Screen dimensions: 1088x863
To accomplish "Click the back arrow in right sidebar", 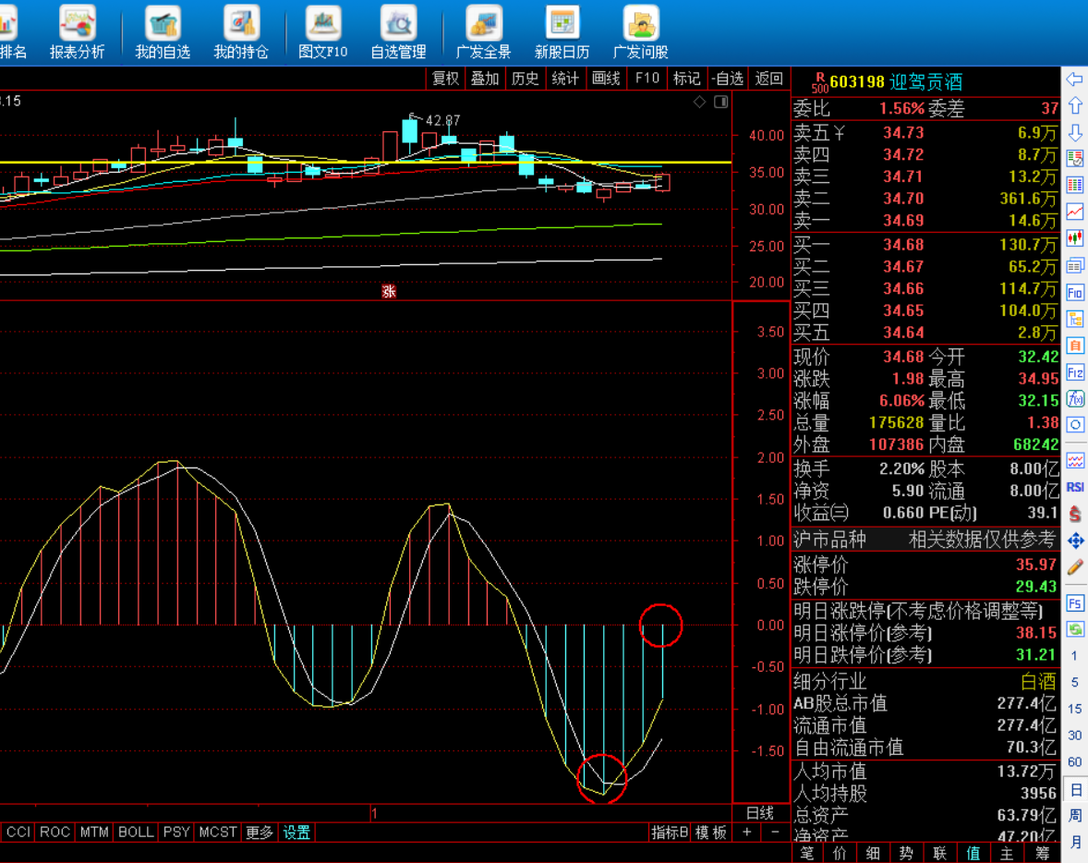I will click(1075, 80).
